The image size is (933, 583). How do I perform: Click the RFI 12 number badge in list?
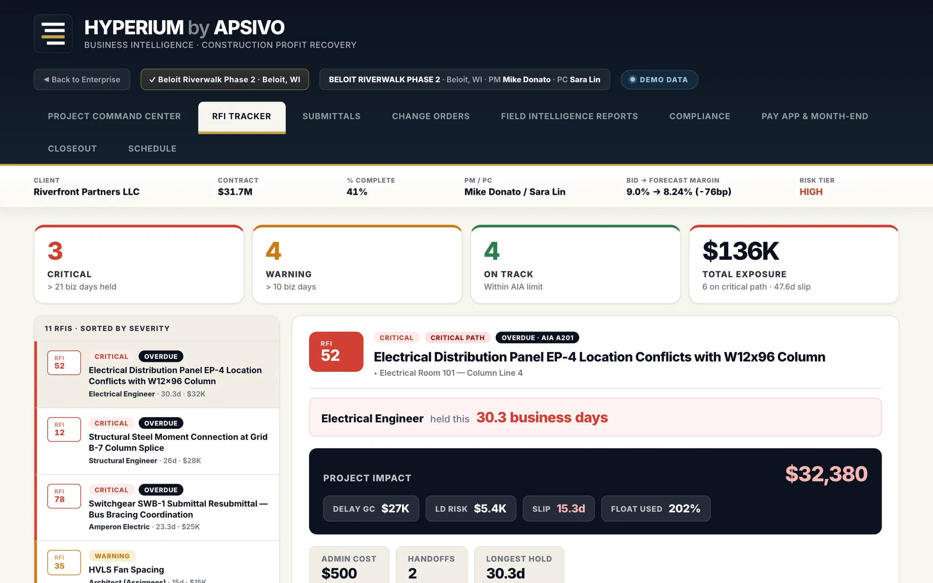pos(64,429)
